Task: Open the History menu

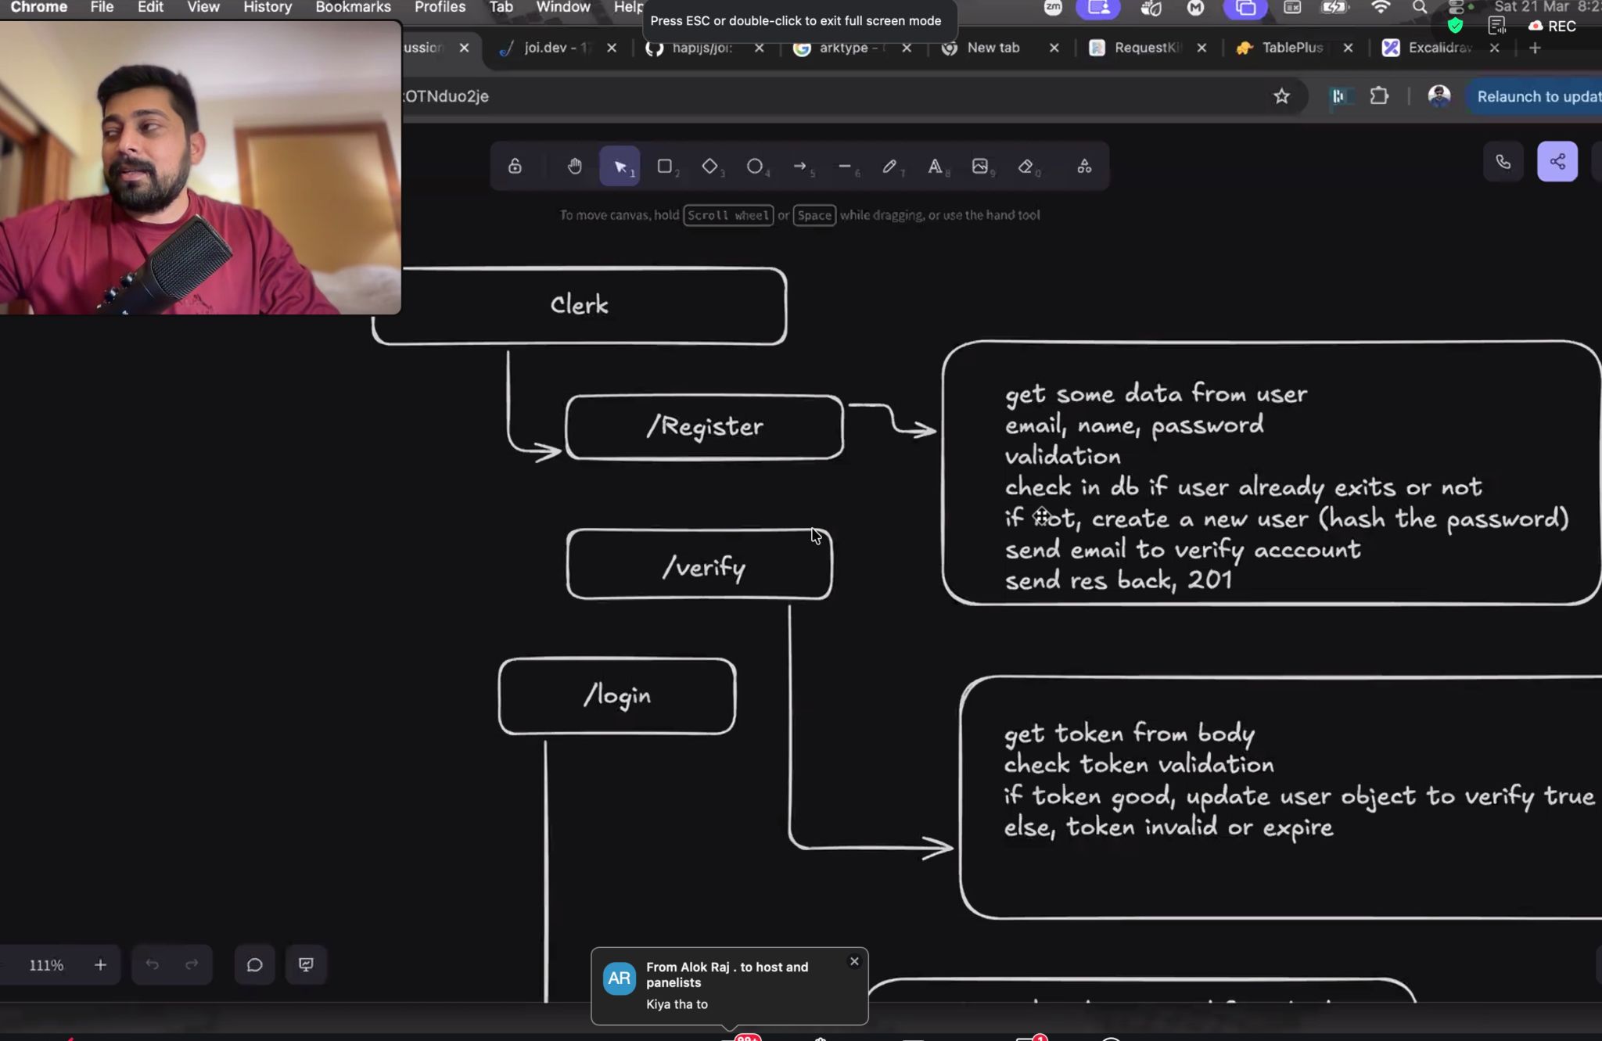Action: 267,7
